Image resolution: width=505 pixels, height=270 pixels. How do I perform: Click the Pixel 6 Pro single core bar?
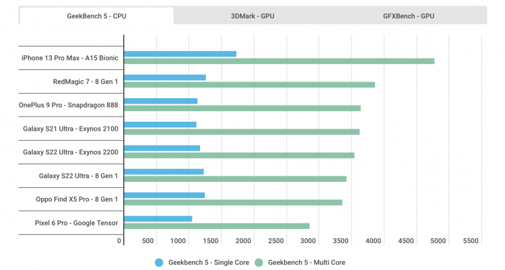pyautogui.click(x=158, y=219)
